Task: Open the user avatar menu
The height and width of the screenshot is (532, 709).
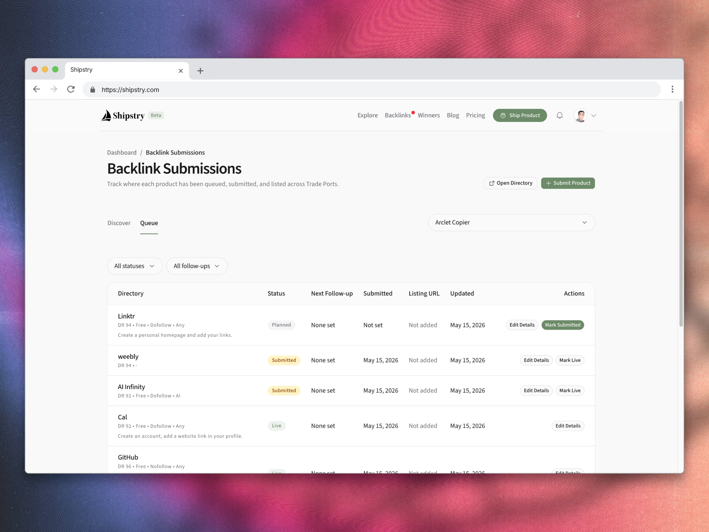Action: [580, 116]
